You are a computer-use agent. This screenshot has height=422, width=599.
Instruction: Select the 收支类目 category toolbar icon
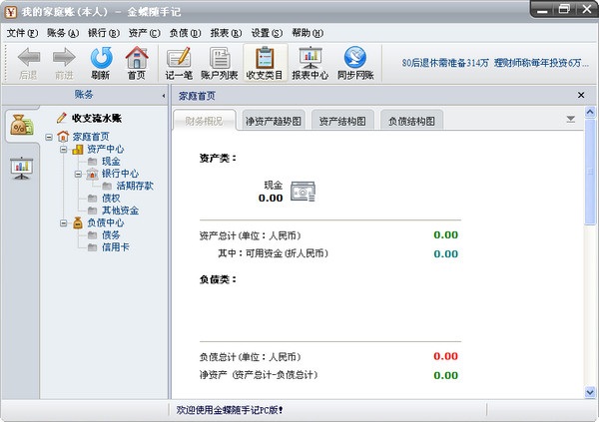264,62
